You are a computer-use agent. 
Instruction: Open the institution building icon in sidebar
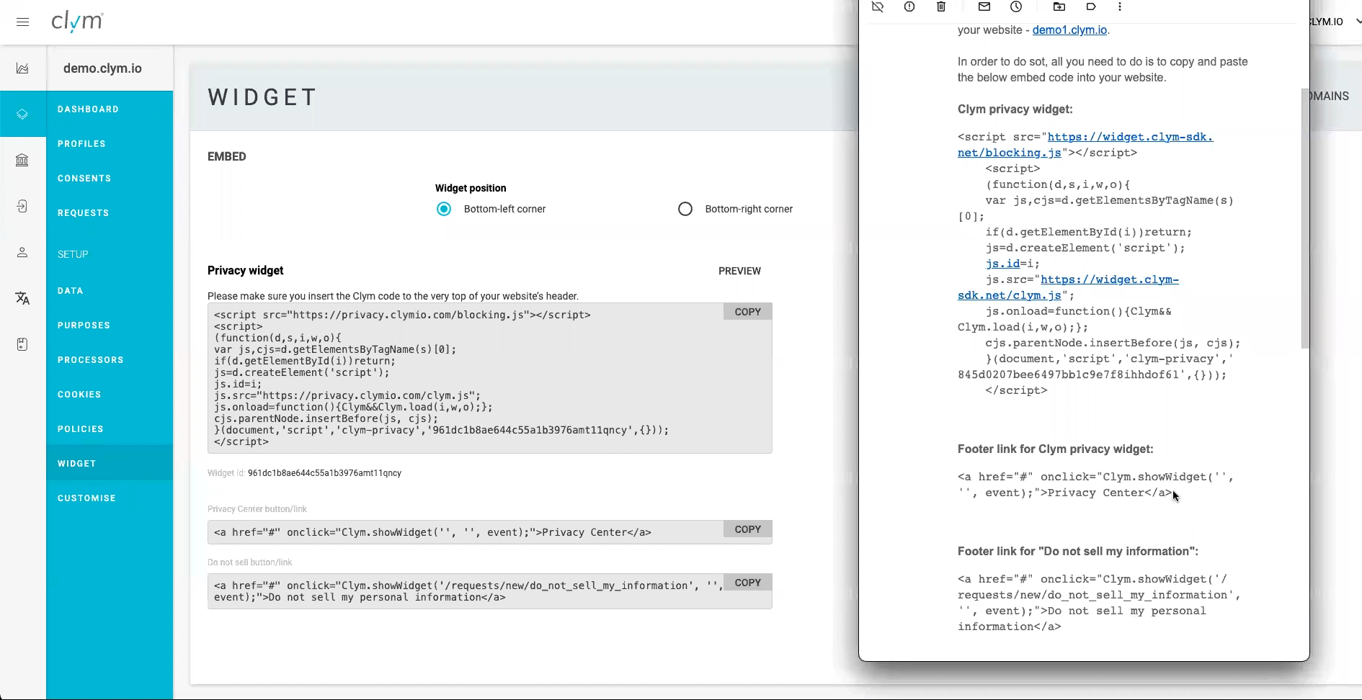coord(22,160)
